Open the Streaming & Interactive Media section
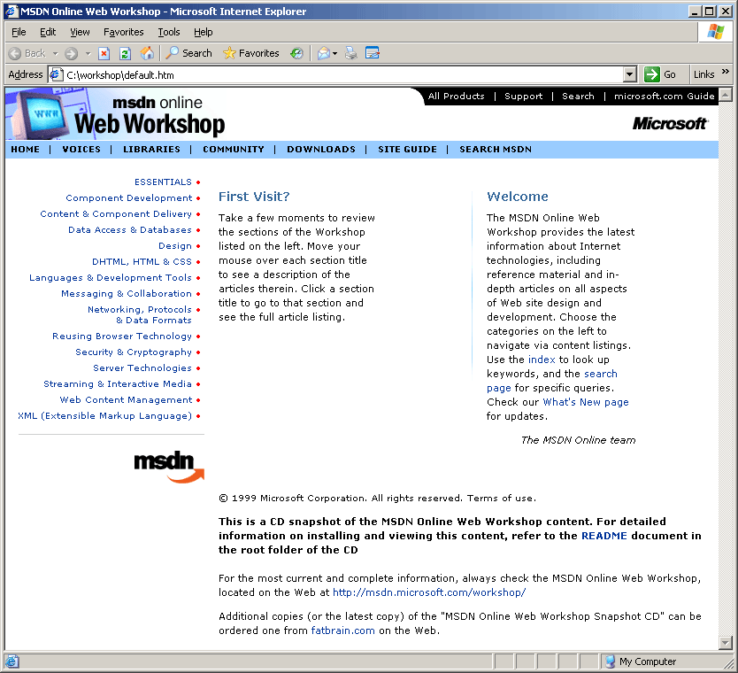Image resolution: width=738 pixels, height=673 pixels. tap(118, 383)
